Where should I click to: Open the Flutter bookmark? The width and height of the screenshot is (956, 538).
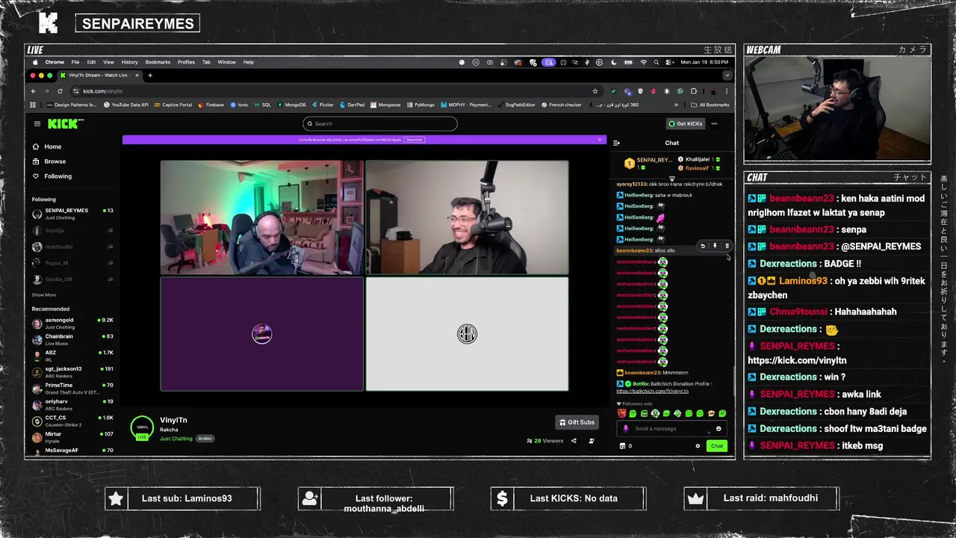click(323, 105)
